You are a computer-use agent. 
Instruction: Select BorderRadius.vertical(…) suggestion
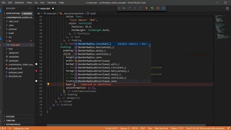(111, 54)
